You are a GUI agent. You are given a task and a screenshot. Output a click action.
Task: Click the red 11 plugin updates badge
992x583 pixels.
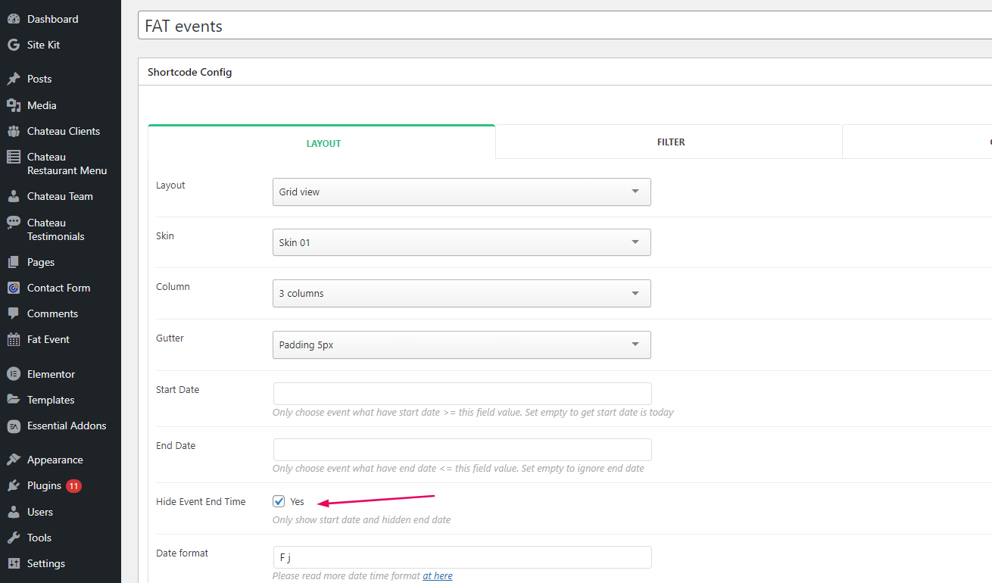(x=73, y=486)
